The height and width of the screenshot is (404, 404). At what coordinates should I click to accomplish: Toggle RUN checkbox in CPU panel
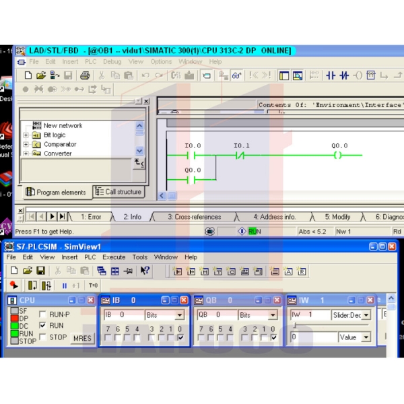tap(42, 325)
